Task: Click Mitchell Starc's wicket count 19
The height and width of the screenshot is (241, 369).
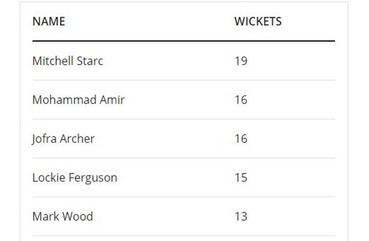Action: (x=241, y=61)
